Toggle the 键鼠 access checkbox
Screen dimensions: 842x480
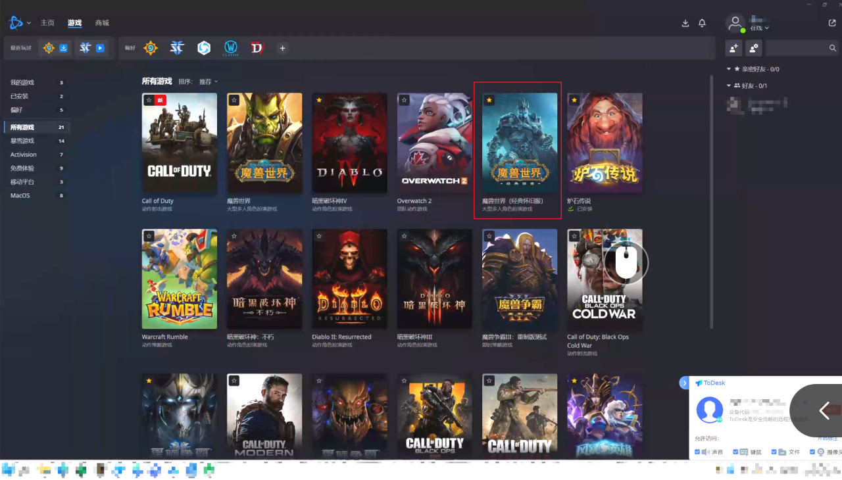pos(735,452)
